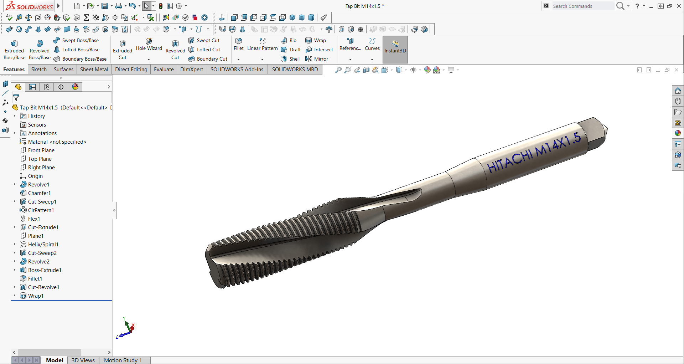Click the Draft tool
Screen dimensions: 684x364
pos(291,50)
